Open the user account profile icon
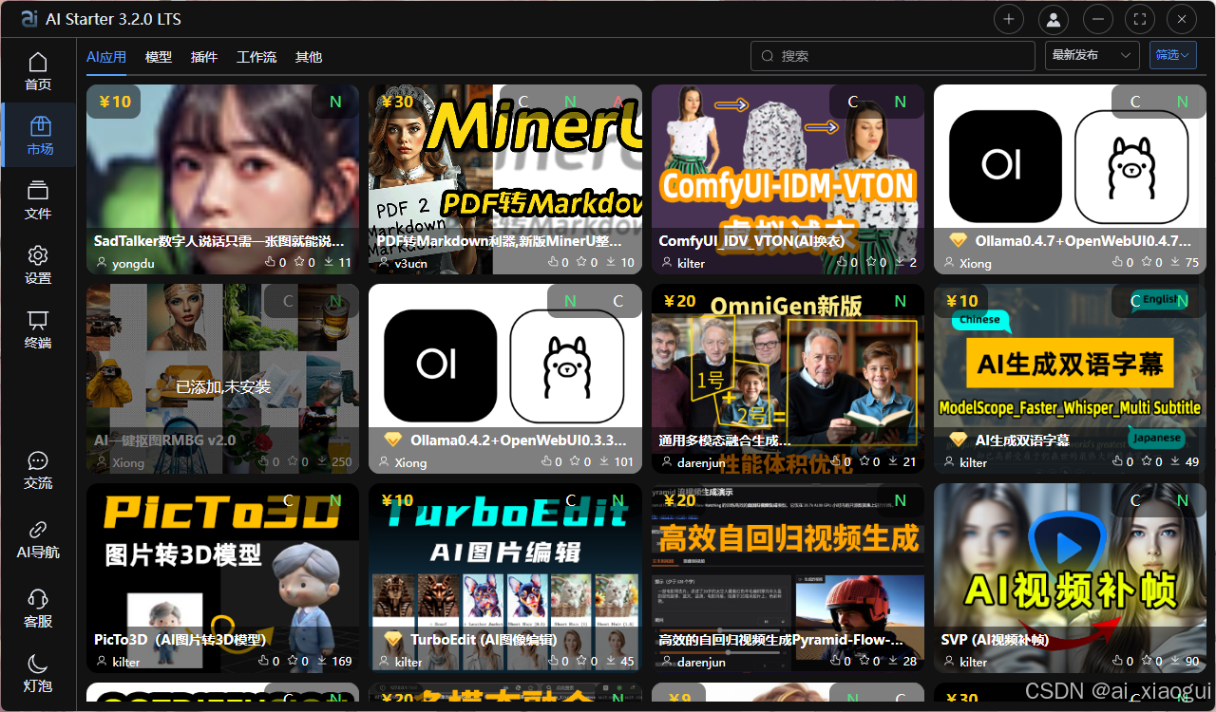Image resolution: width=1216 pixels, height=712 pixels. pos(1053,19)
